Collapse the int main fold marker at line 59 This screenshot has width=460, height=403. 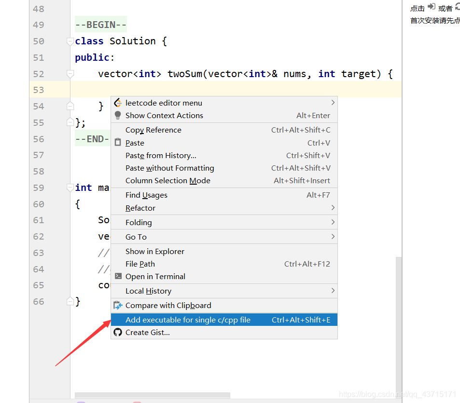coord(70,188)
